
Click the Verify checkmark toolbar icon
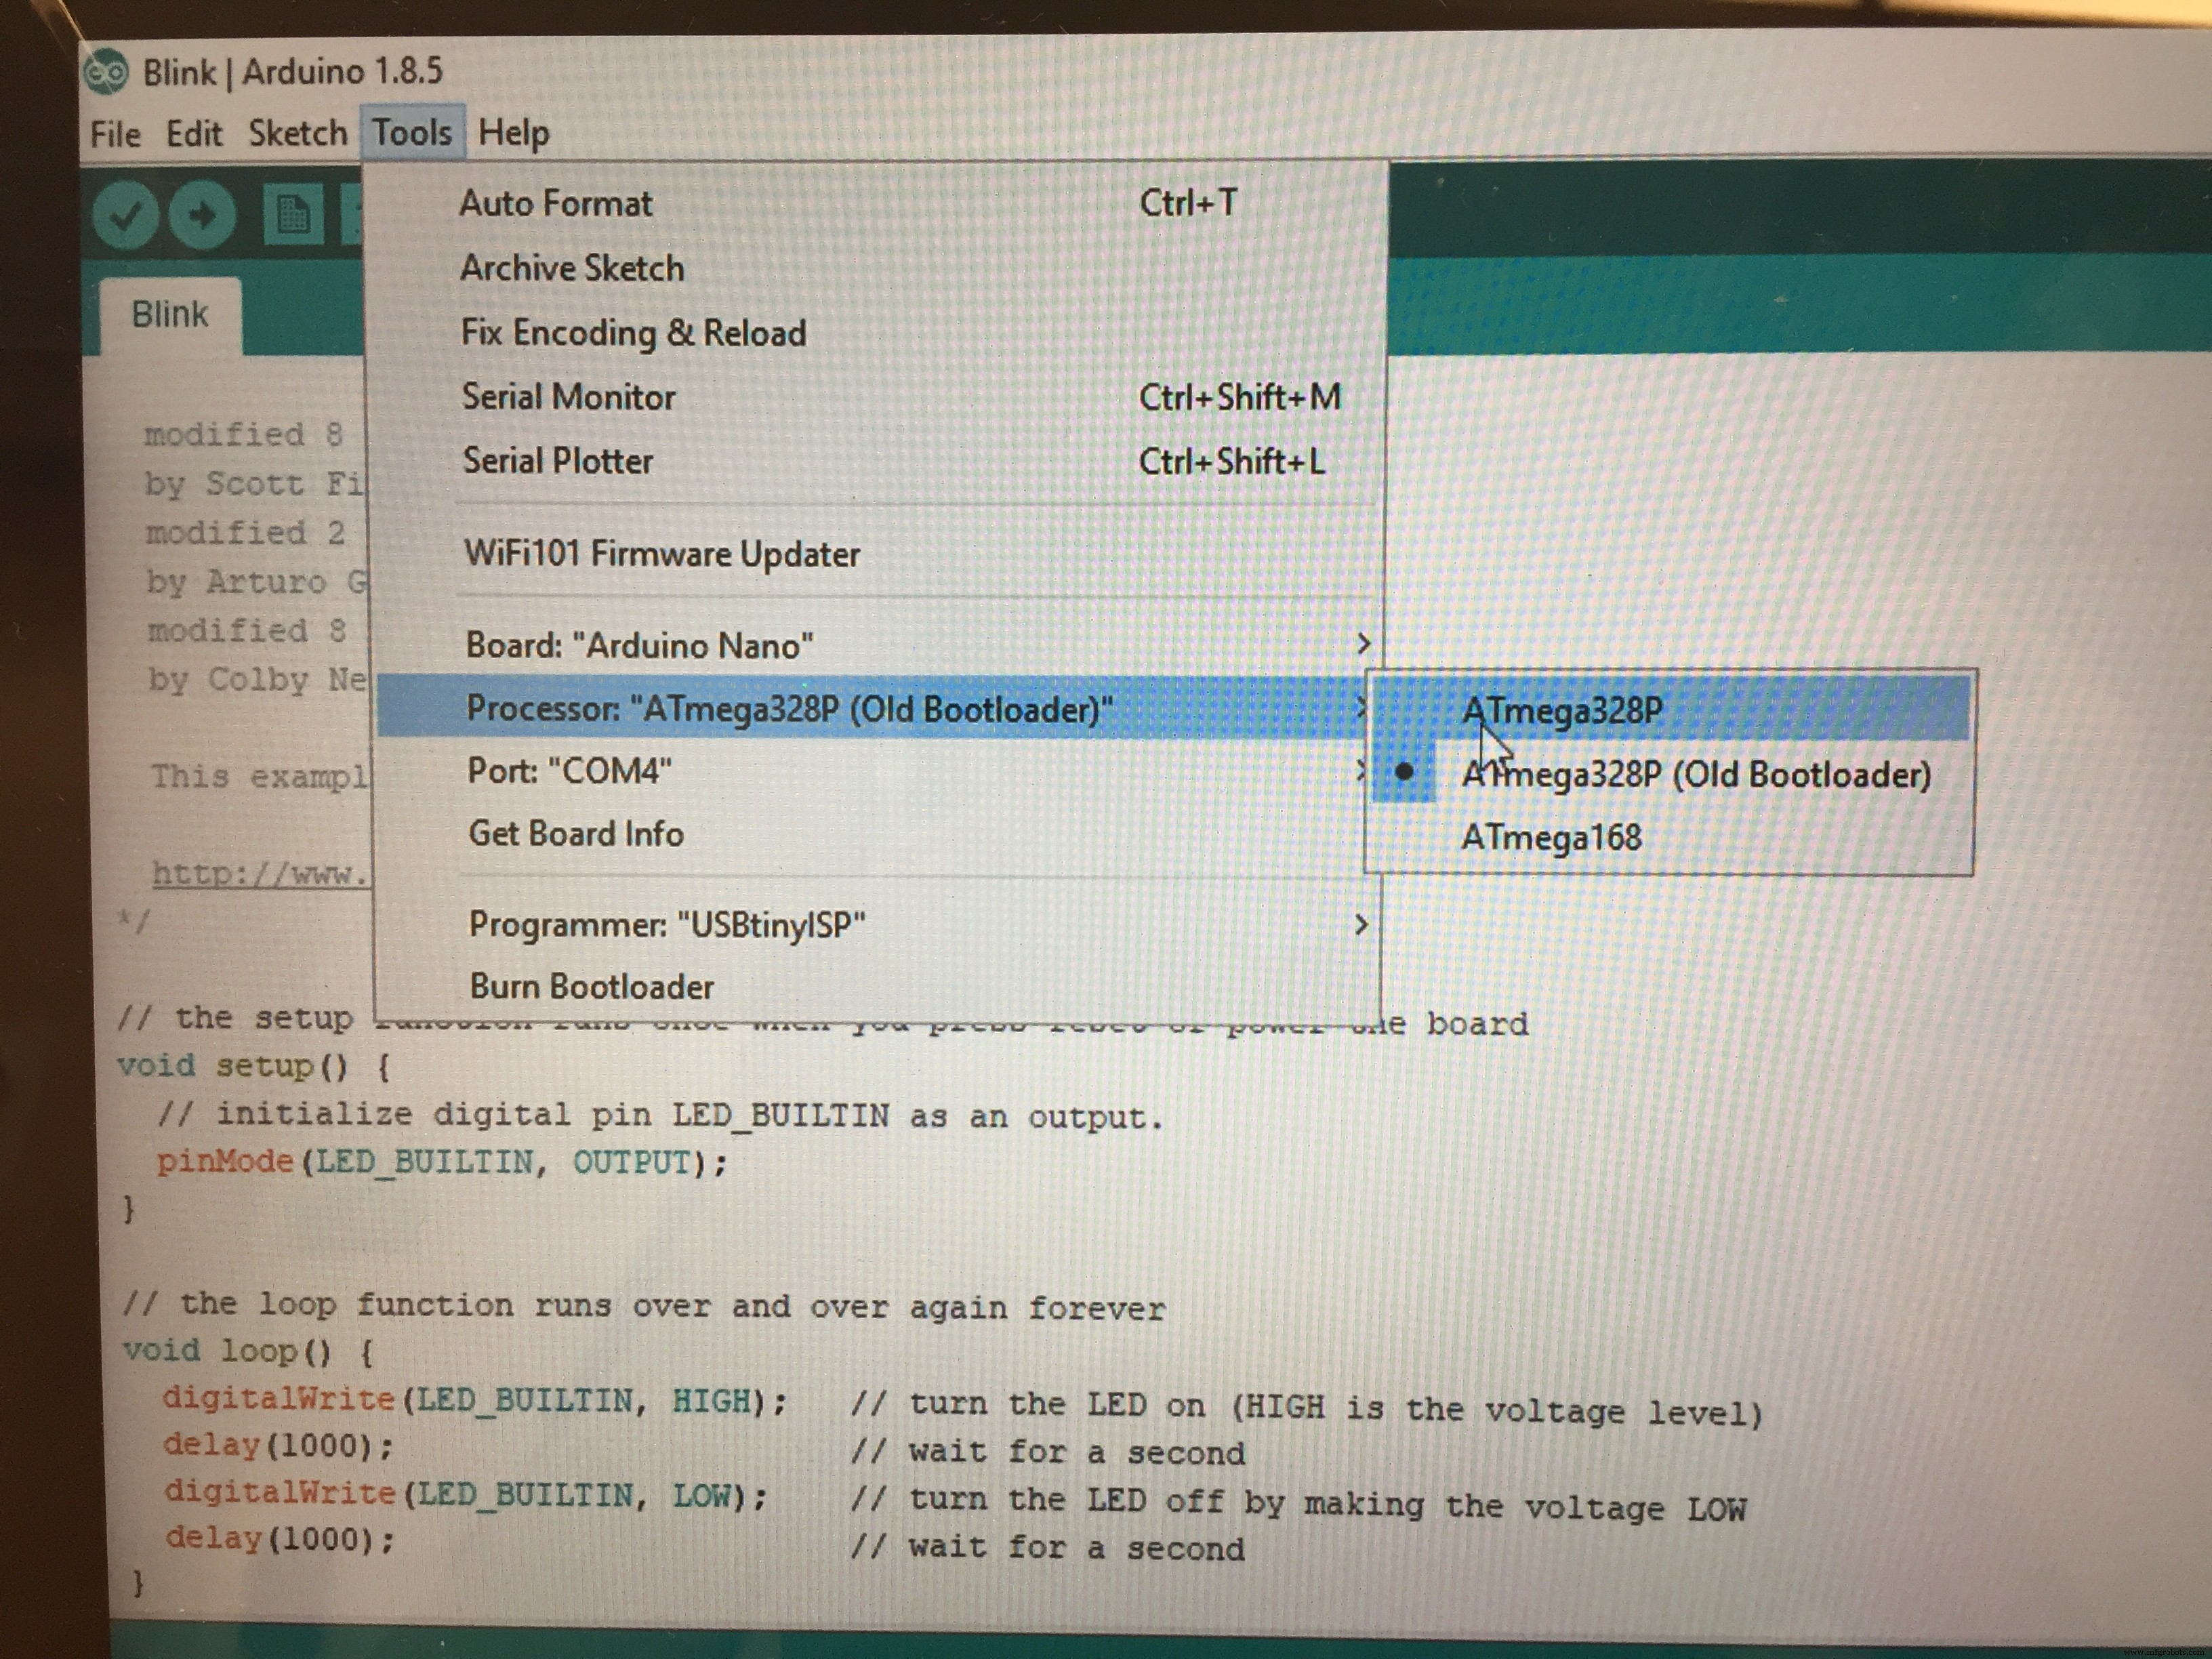(x=124, y=213)
